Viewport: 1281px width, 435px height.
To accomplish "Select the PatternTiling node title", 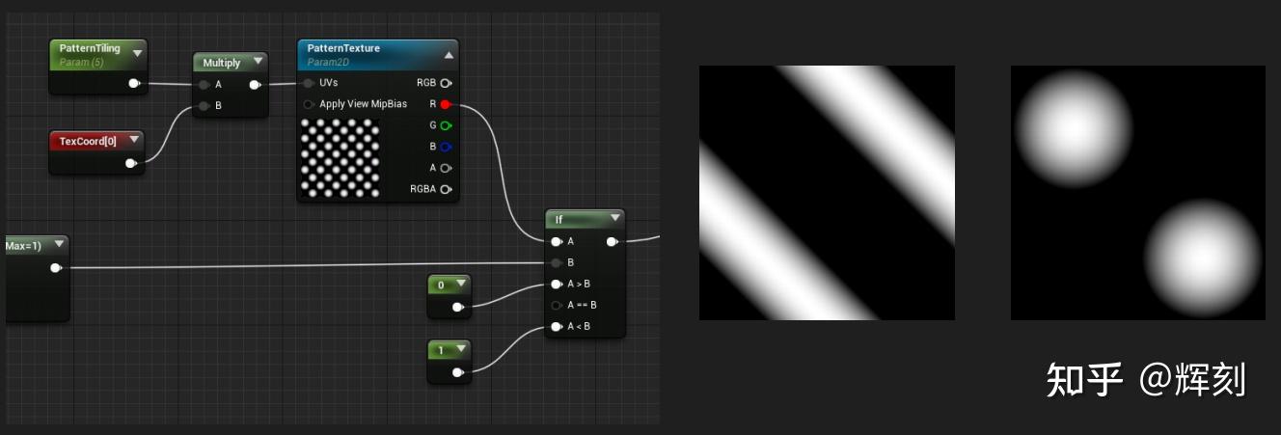I will point(90,48).
